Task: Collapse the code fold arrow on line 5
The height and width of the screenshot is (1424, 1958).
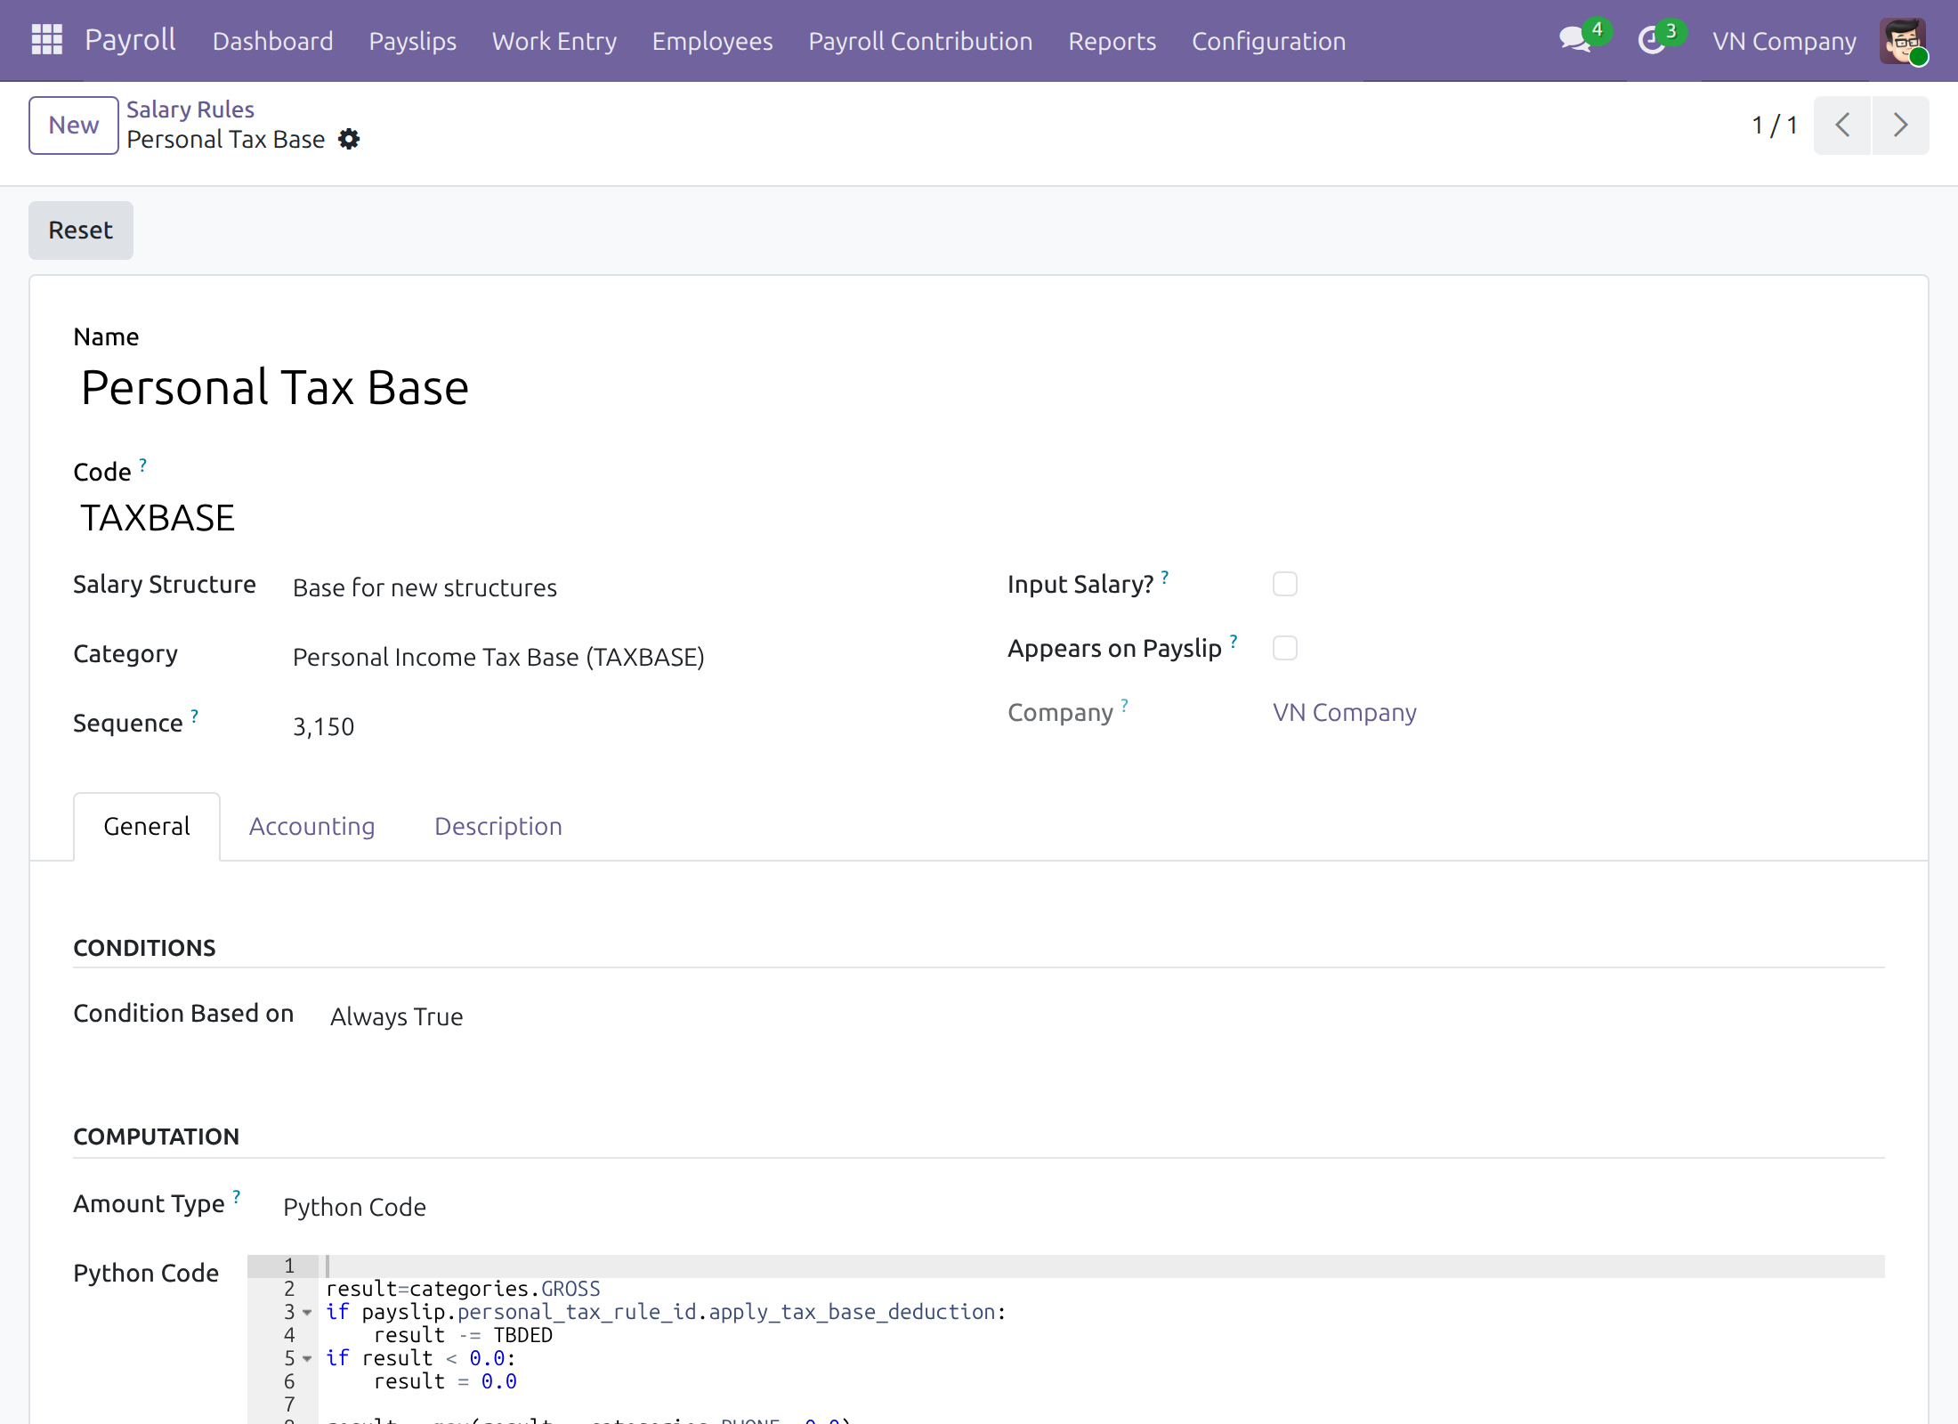Action: click(307, 1359)
